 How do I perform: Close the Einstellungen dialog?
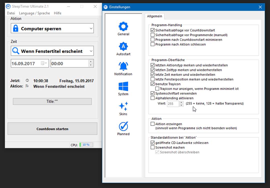pyautogui.click(x=260, y=7)
